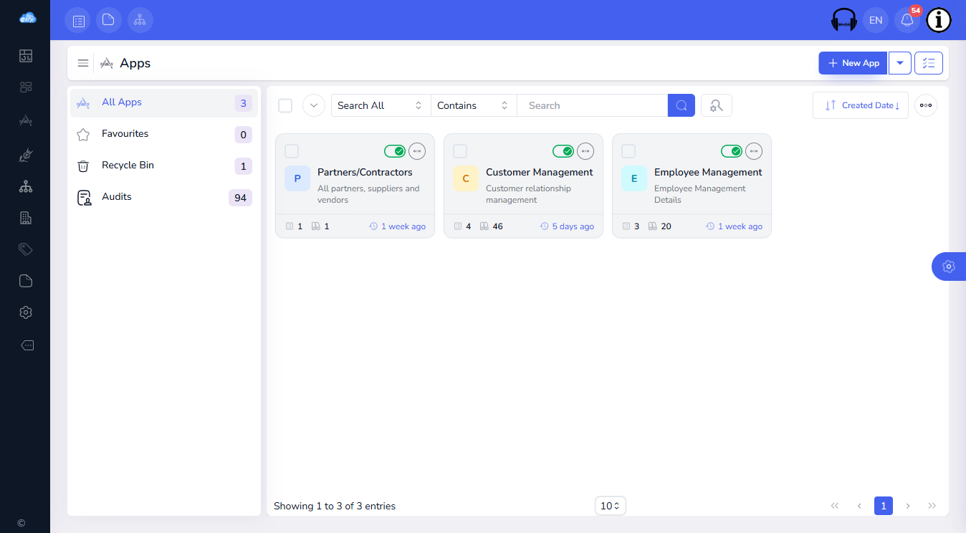Open more options on Partners/Contractors card
The image size is (966, 533).
(417, 151)
